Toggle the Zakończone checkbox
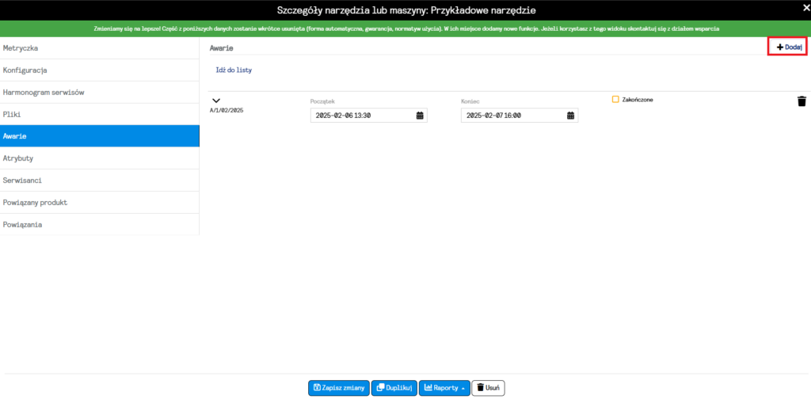Viewport: 811px width, 399px height. [615, 100]
